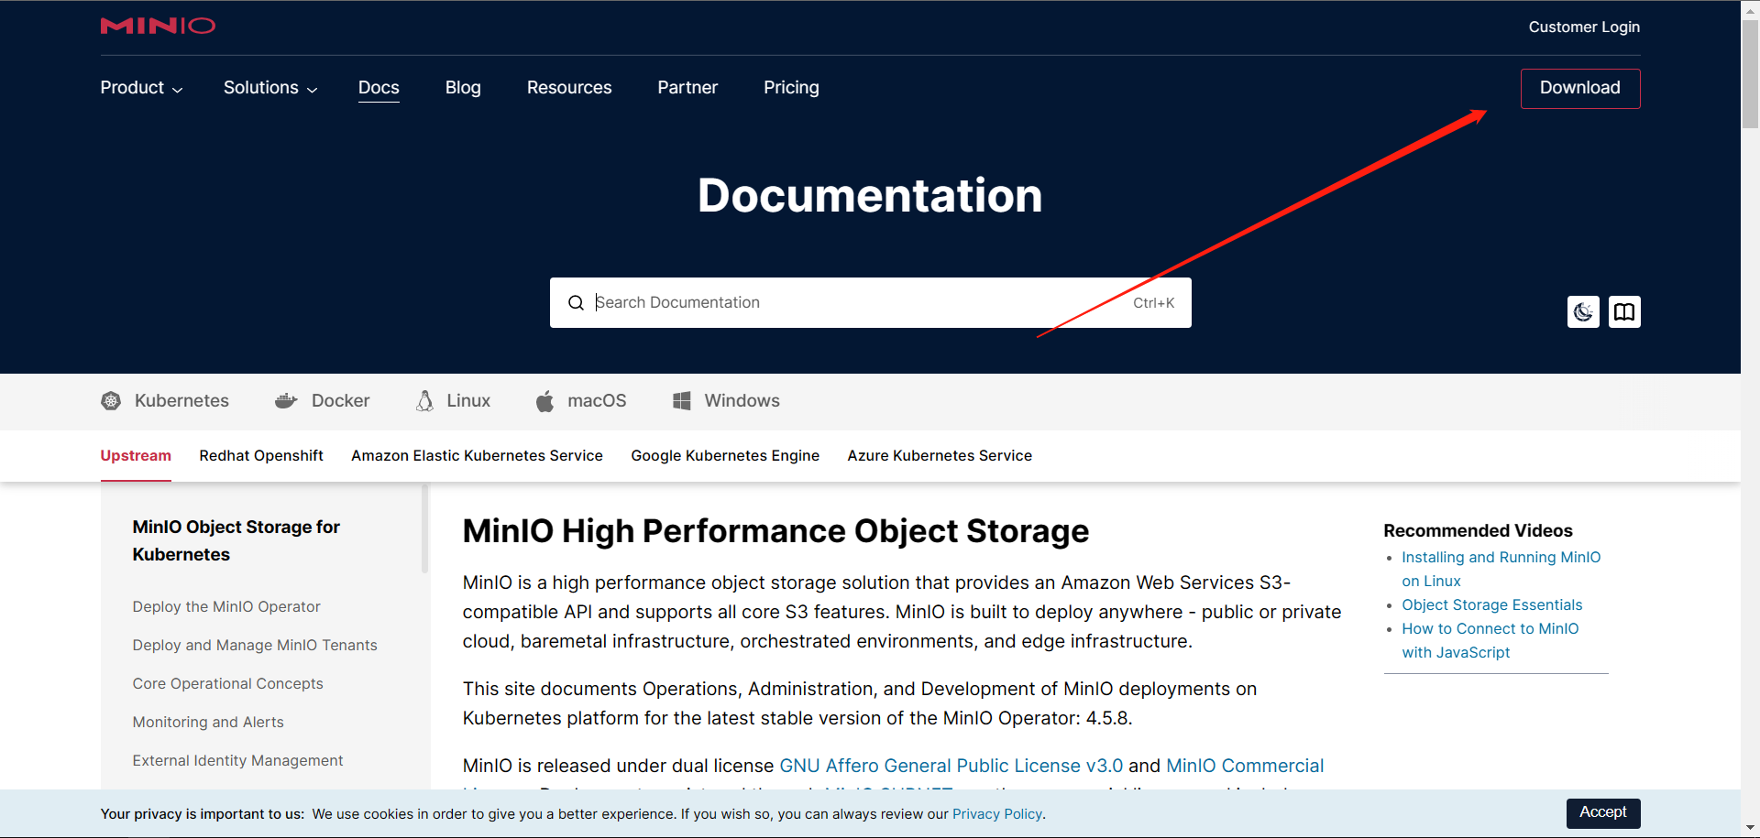Open the Blog menu item

pos(463,88)
